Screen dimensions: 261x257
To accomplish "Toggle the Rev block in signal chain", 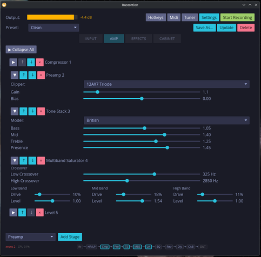I will coord(169,247).
